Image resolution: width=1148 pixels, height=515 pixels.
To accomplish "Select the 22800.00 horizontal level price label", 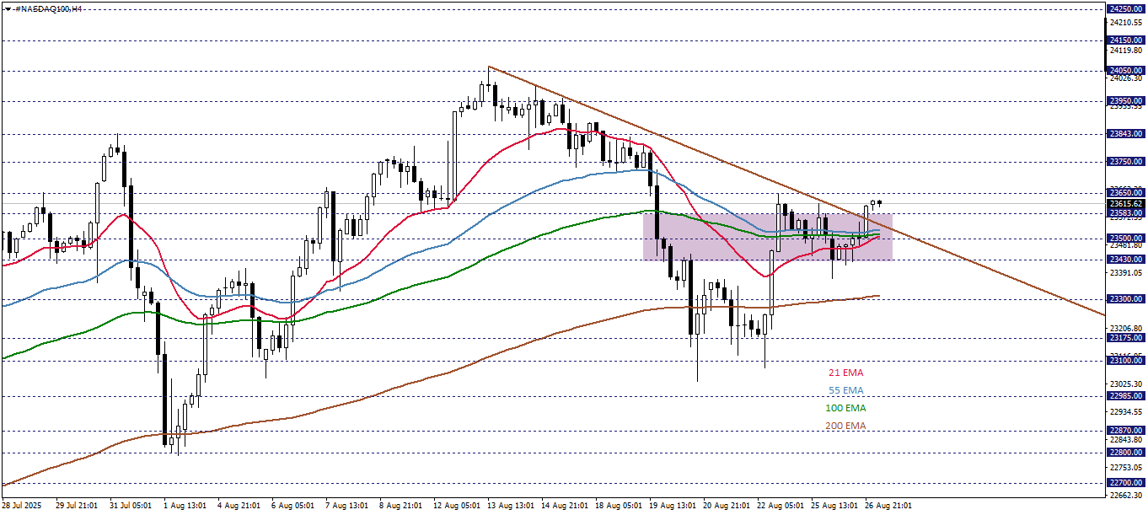I will [x=1126, y=453].
